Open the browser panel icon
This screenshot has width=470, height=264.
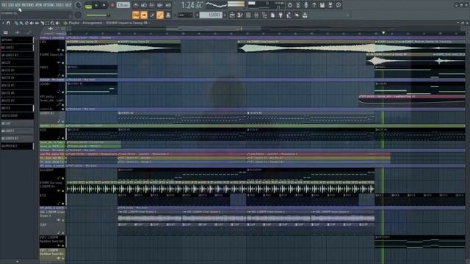tap(264, 15)
